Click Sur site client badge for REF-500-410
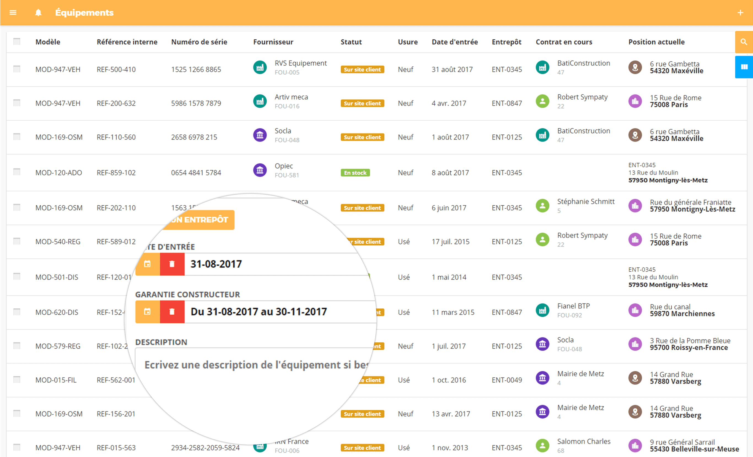 [362, 70]
